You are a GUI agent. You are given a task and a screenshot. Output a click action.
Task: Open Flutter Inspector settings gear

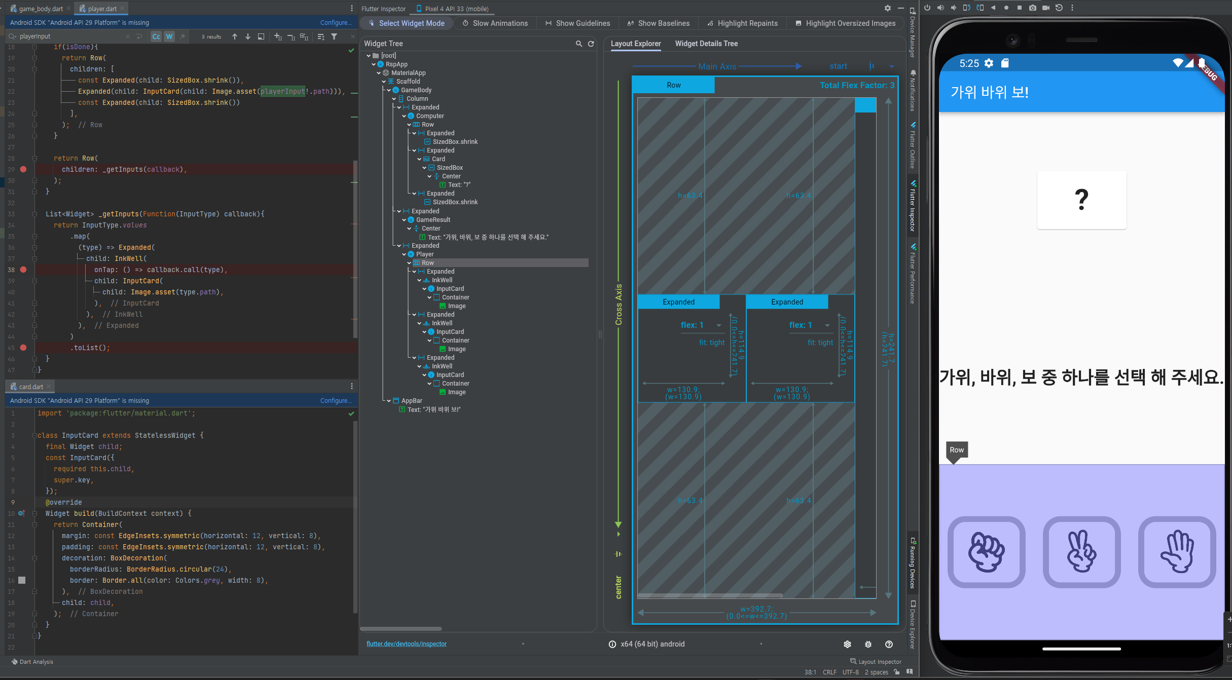[887, 8]
